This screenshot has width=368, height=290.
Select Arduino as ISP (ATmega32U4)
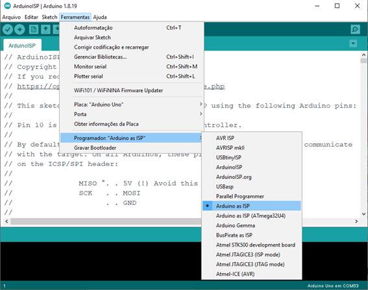pos(252,215)
